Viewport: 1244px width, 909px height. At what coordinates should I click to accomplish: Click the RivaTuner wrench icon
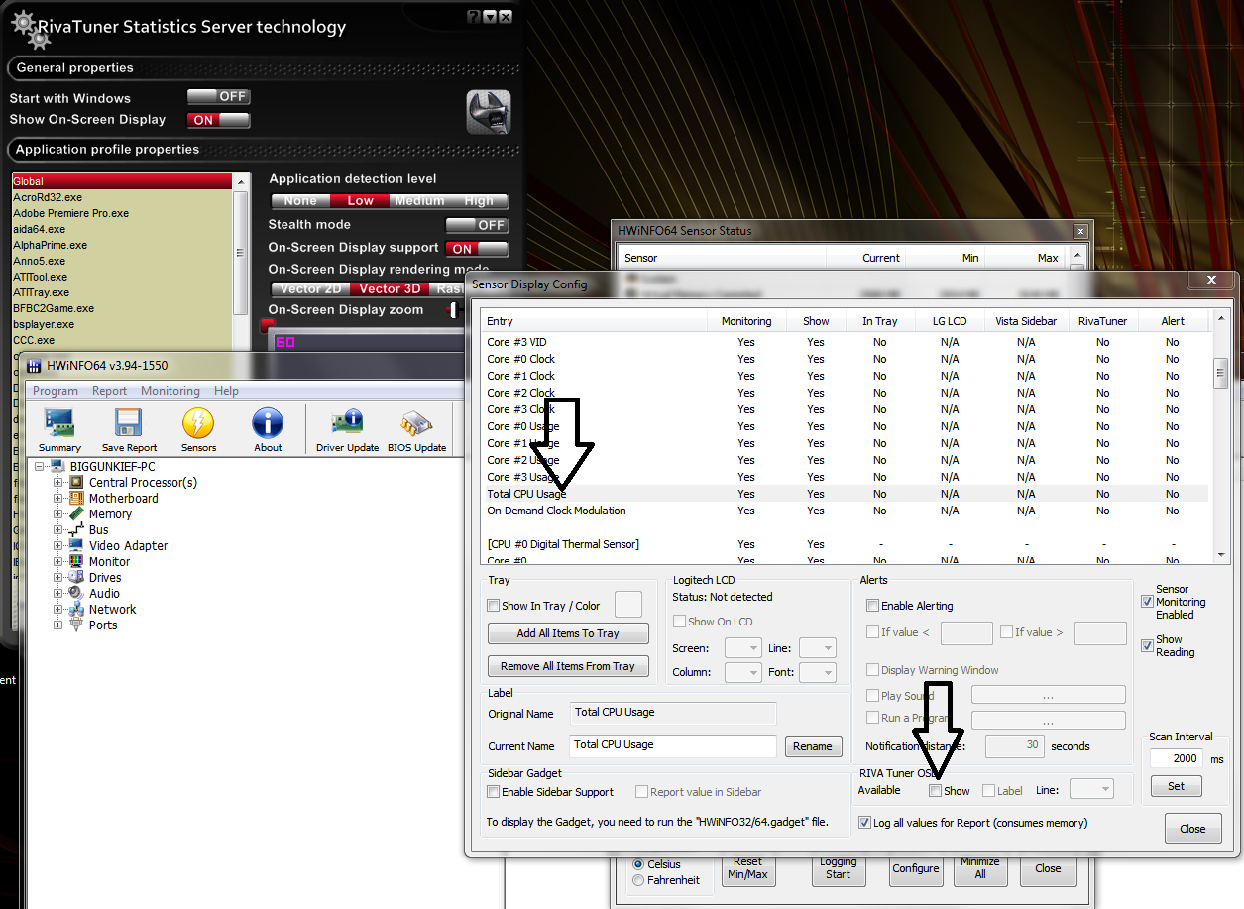coord(489,112)
